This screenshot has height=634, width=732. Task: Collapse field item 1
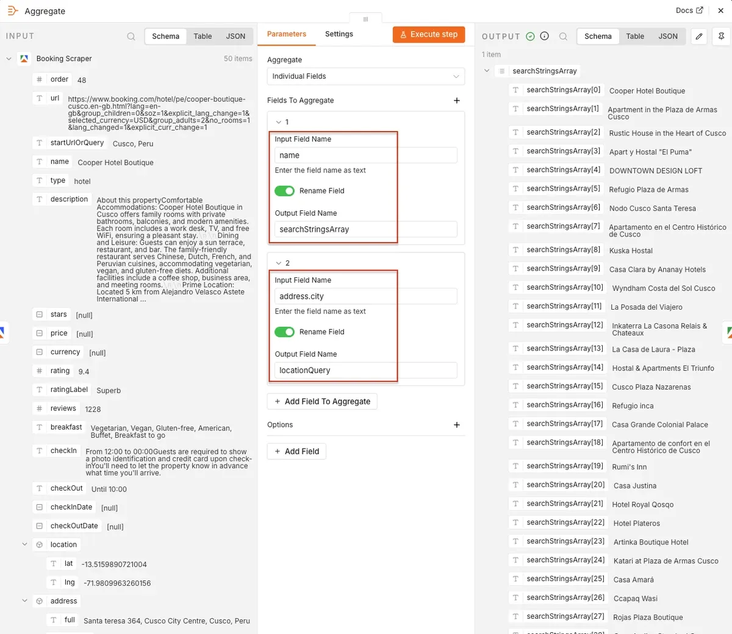[279, 122]
